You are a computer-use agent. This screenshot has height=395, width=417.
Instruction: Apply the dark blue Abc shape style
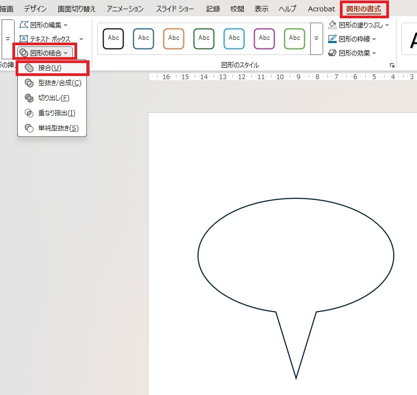click(x=143, y=39)
